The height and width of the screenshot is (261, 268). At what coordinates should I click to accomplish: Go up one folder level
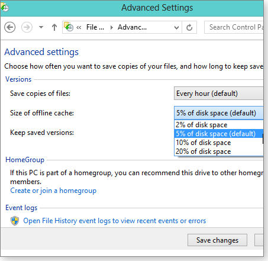(x=54, y=27)
